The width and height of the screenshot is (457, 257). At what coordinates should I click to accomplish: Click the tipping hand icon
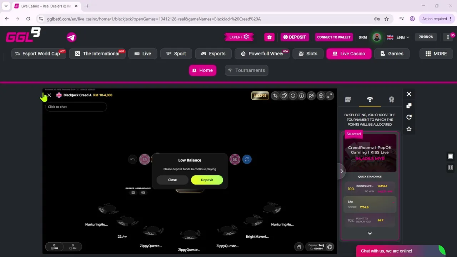299,247
